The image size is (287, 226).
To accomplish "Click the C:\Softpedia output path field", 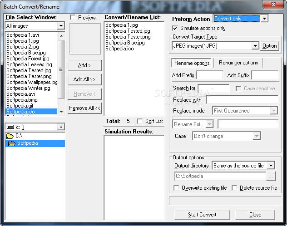I will [220, 176].
